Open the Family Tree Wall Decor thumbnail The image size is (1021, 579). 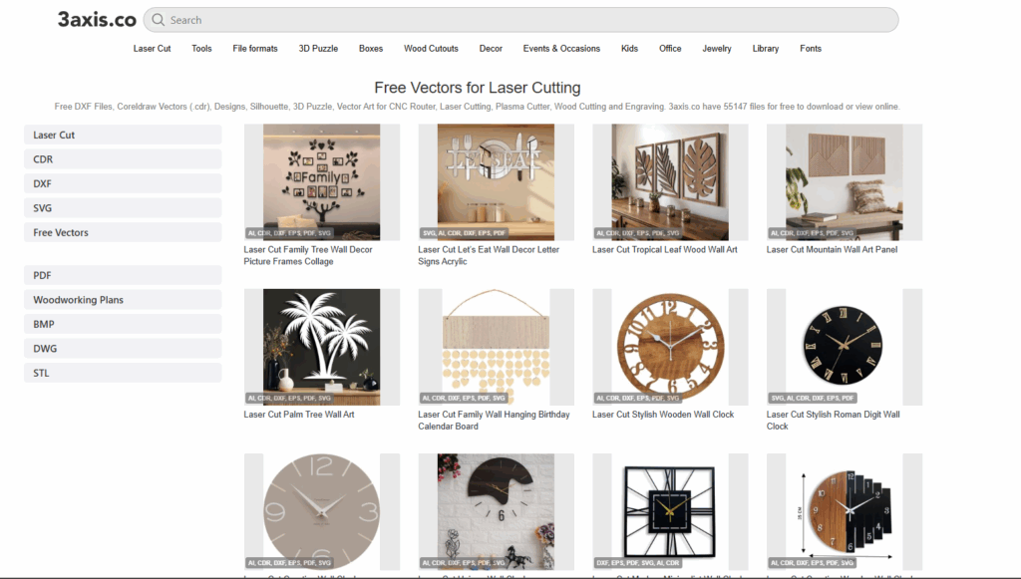point(322,182)
